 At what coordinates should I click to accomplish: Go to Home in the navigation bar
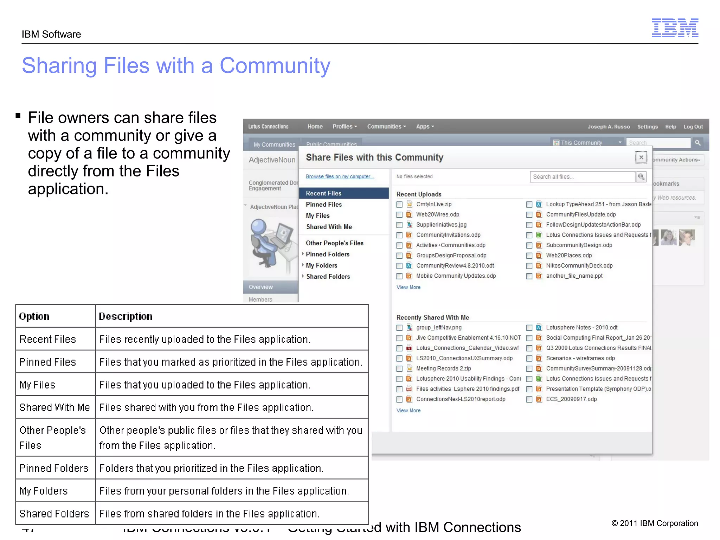point(315,127)
